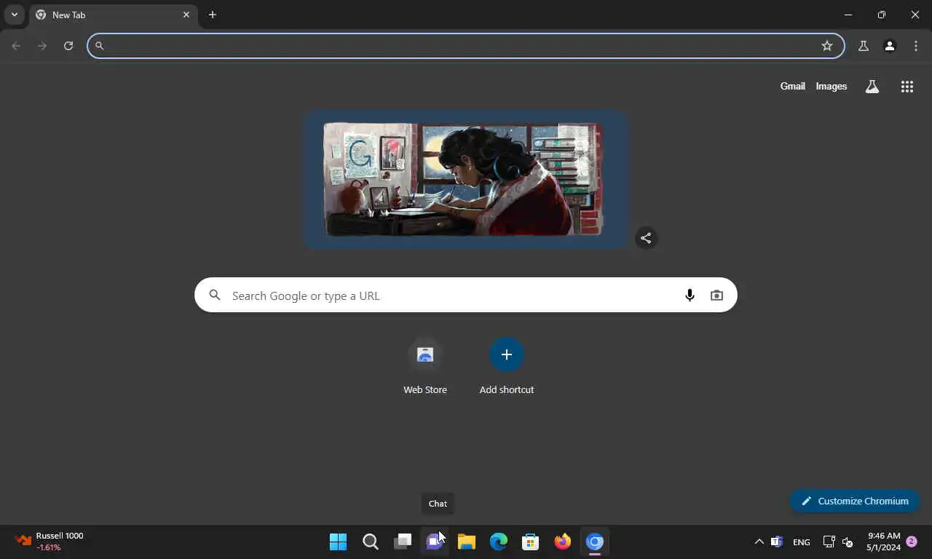Open the notification count badge
The image size is (932, 559).
[x=912, y=542]
